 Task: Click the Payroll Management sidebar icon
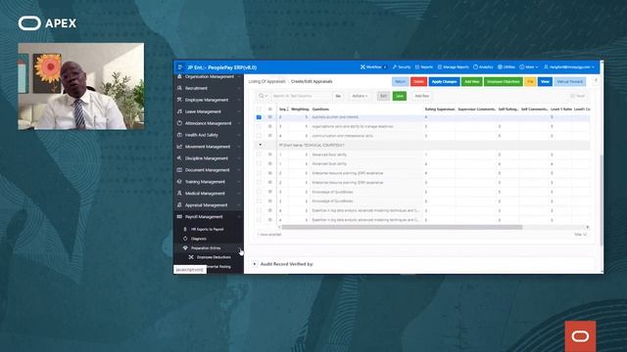[x=179, y=217]
